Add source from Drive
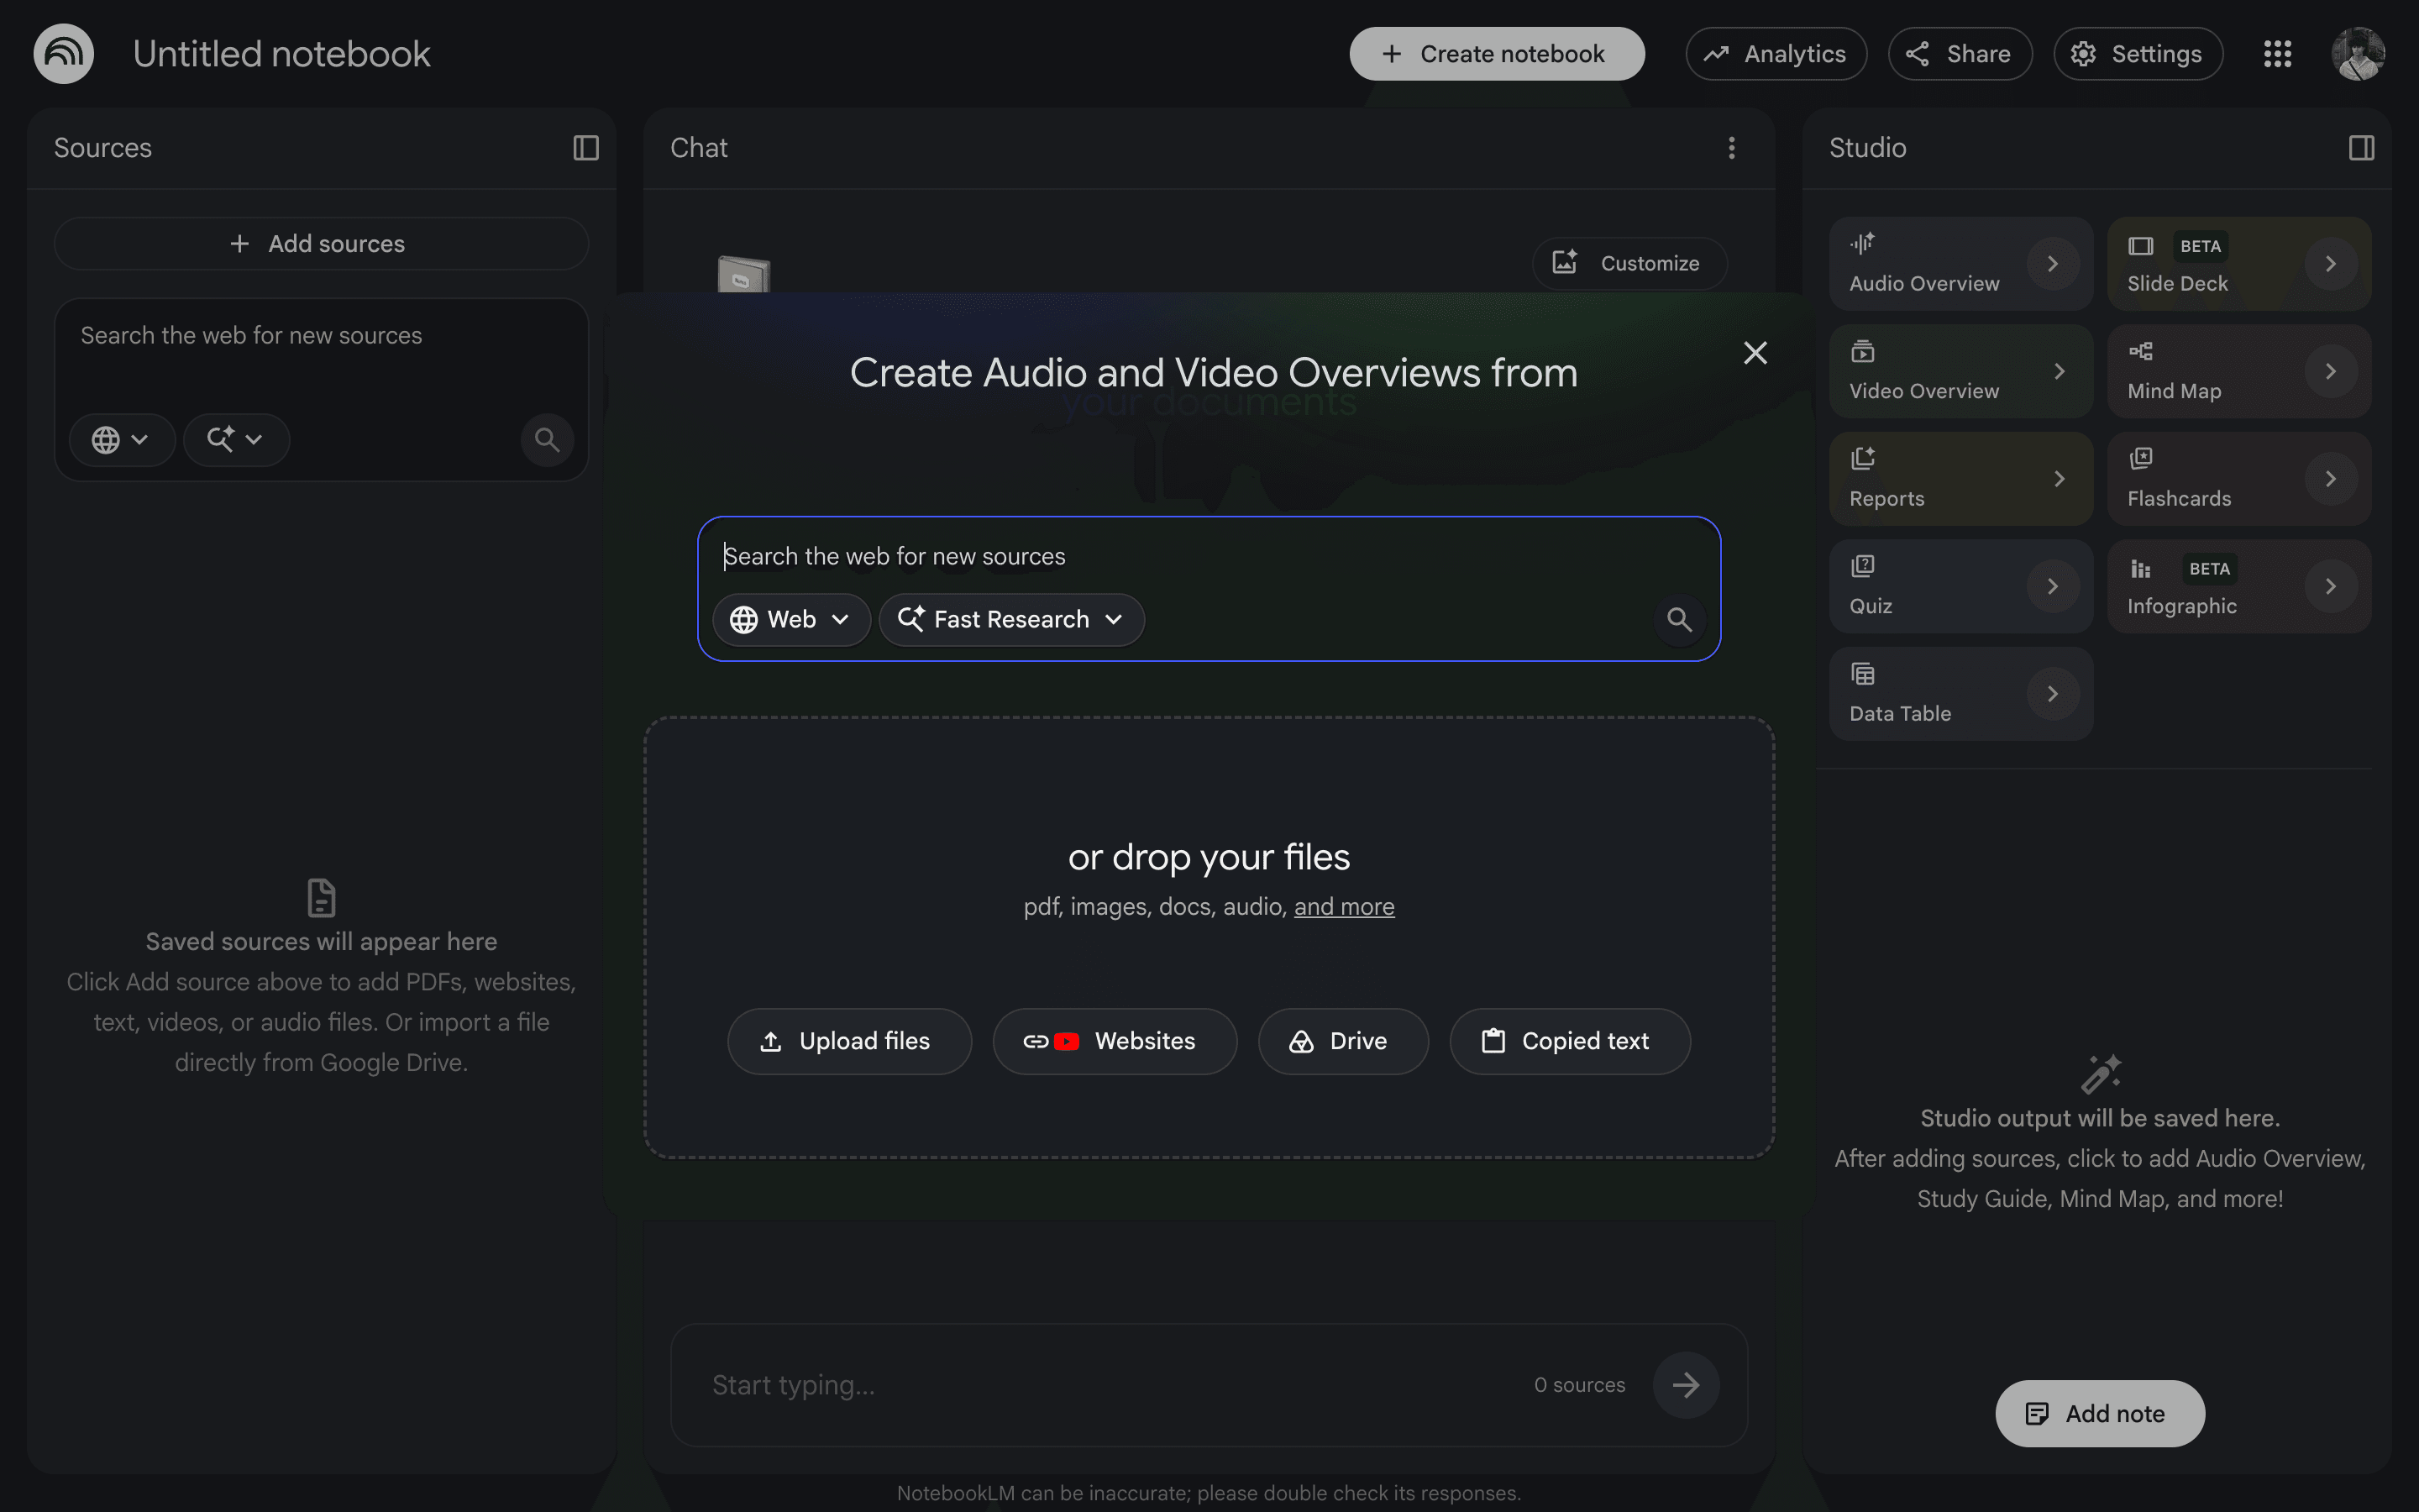 [1342, 1041]
